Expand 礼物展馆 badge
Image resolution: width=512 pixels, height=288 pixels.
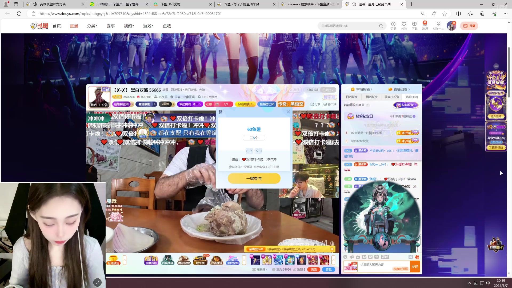point(146,104)
